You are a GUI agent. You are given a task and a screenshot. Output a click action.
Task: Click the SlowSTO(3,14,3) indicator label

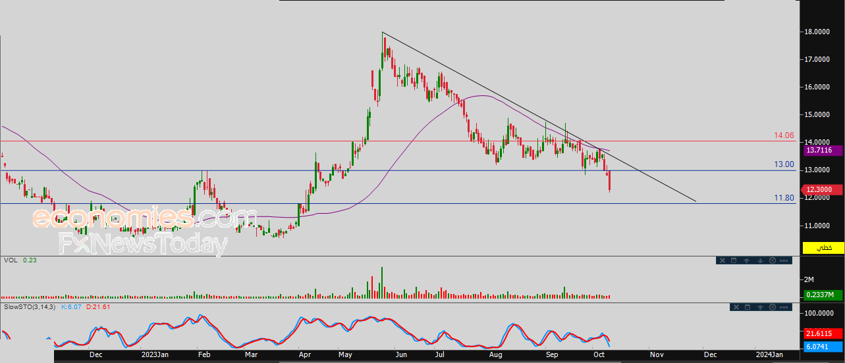pyautogui.click(x=30, y=307)
